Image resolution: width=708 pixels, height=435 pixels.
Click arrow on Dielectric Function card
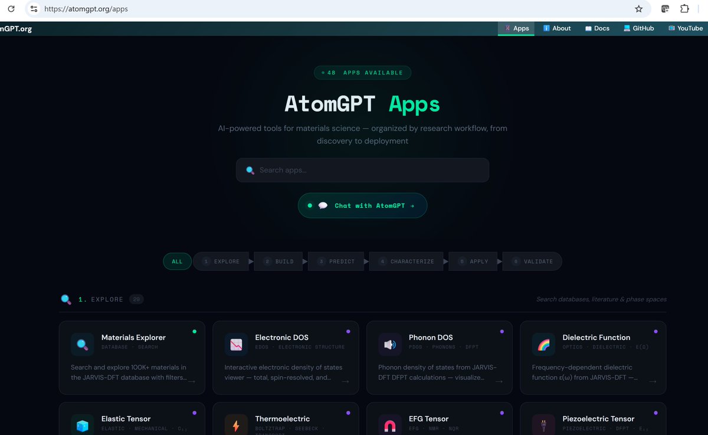(653, 381)
